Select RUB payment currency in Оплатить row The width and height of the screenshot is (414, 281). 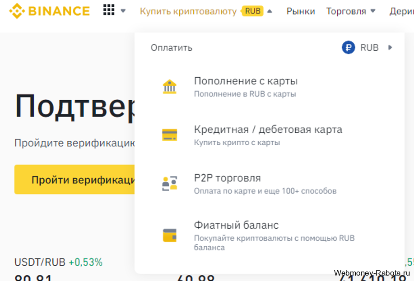(369, 47)
